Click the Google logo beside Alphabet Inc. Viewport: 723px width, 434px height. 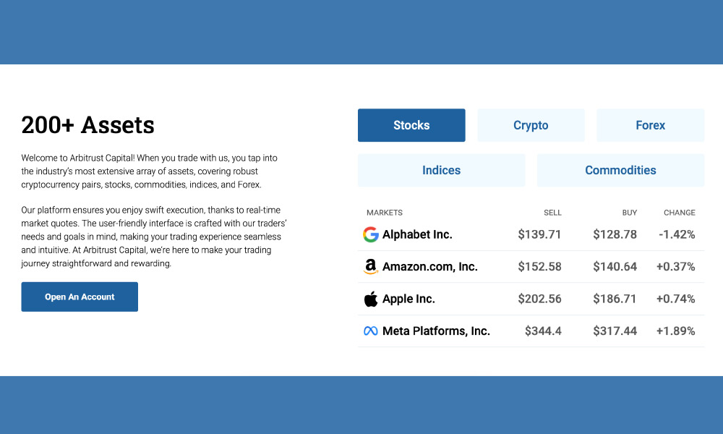370,234
